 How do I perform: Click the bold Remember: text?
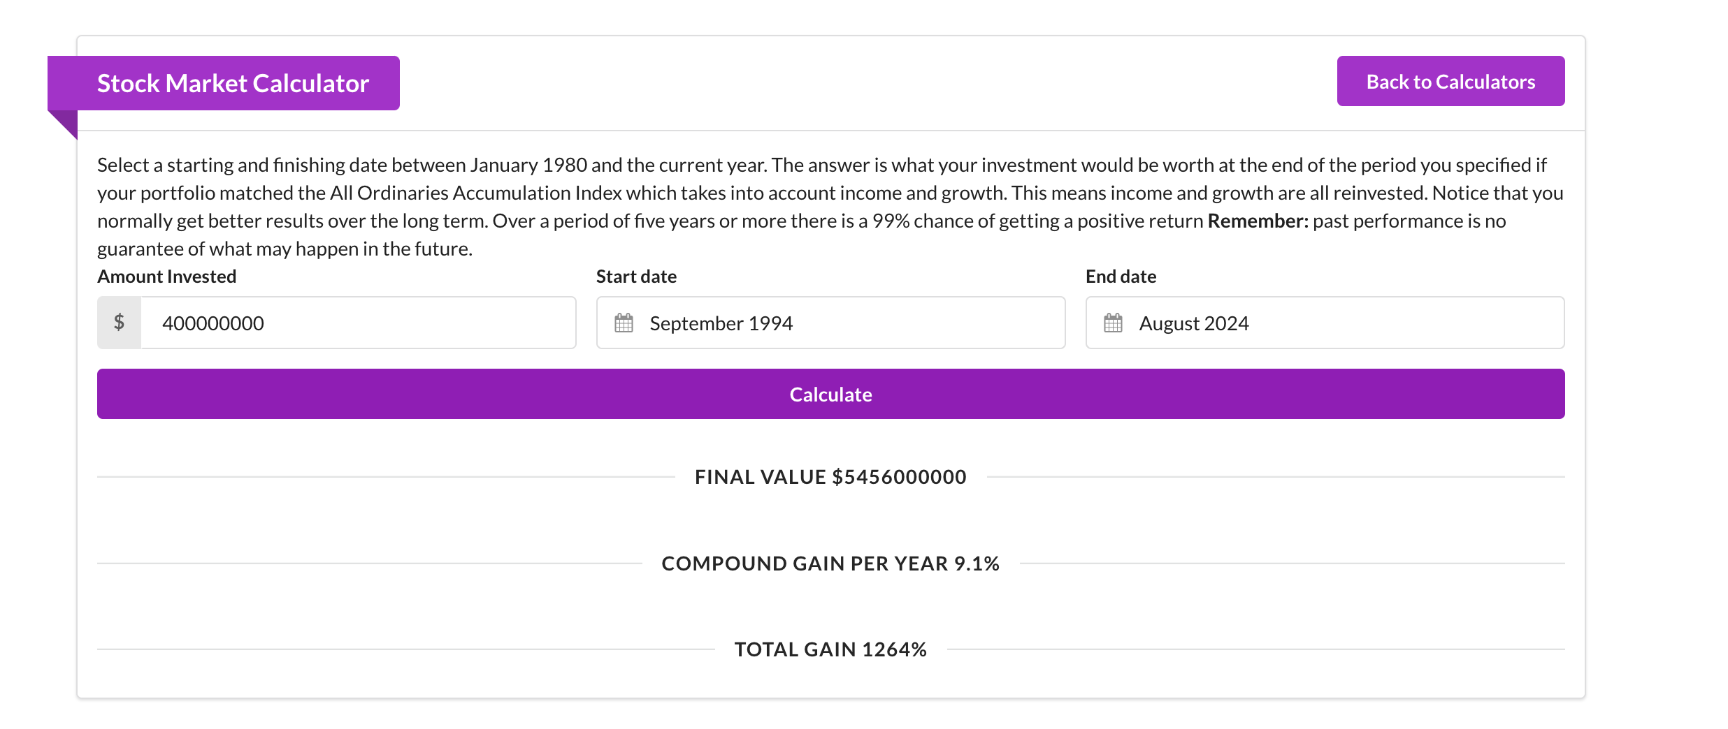[x=1258, y=221]
